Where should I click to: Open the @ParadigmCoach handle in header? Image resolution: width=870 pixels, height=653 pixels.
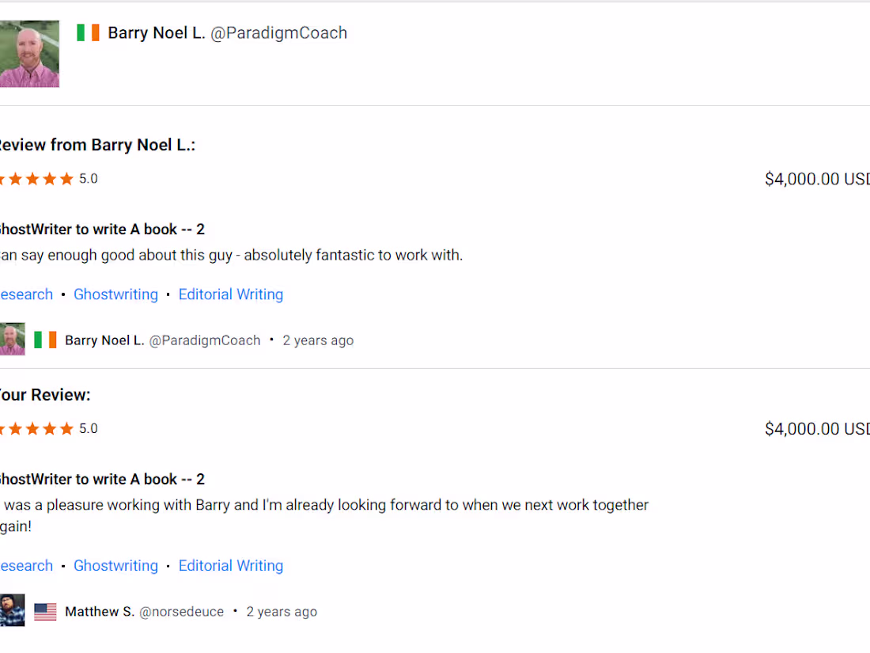tap(278, 32)
